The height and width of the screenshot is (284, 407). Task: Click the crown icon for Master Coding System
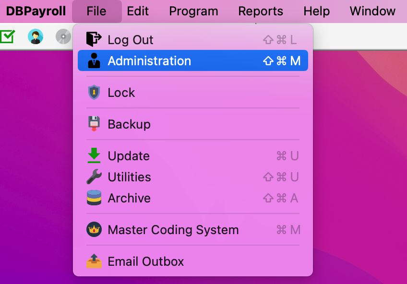point(94,230)
